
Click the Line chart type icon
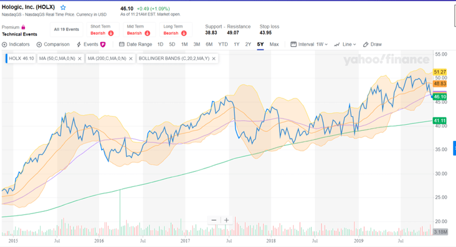(337, 44)
